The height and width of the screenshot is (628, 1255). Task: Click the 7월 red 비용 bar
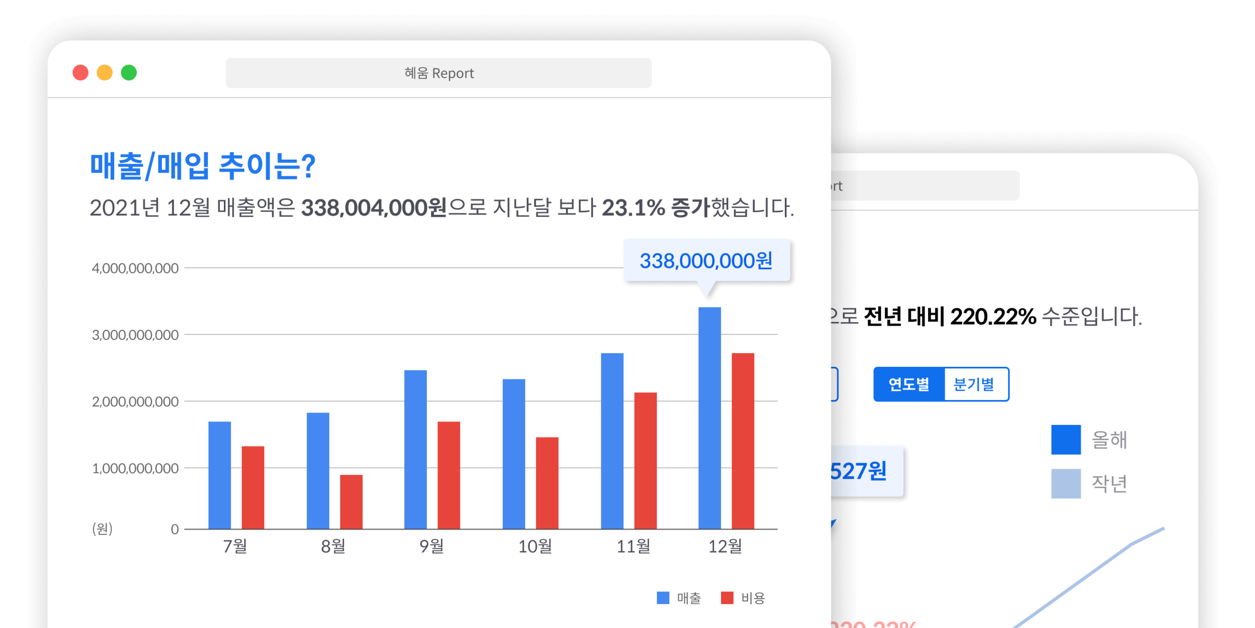(x=253, y=488)
